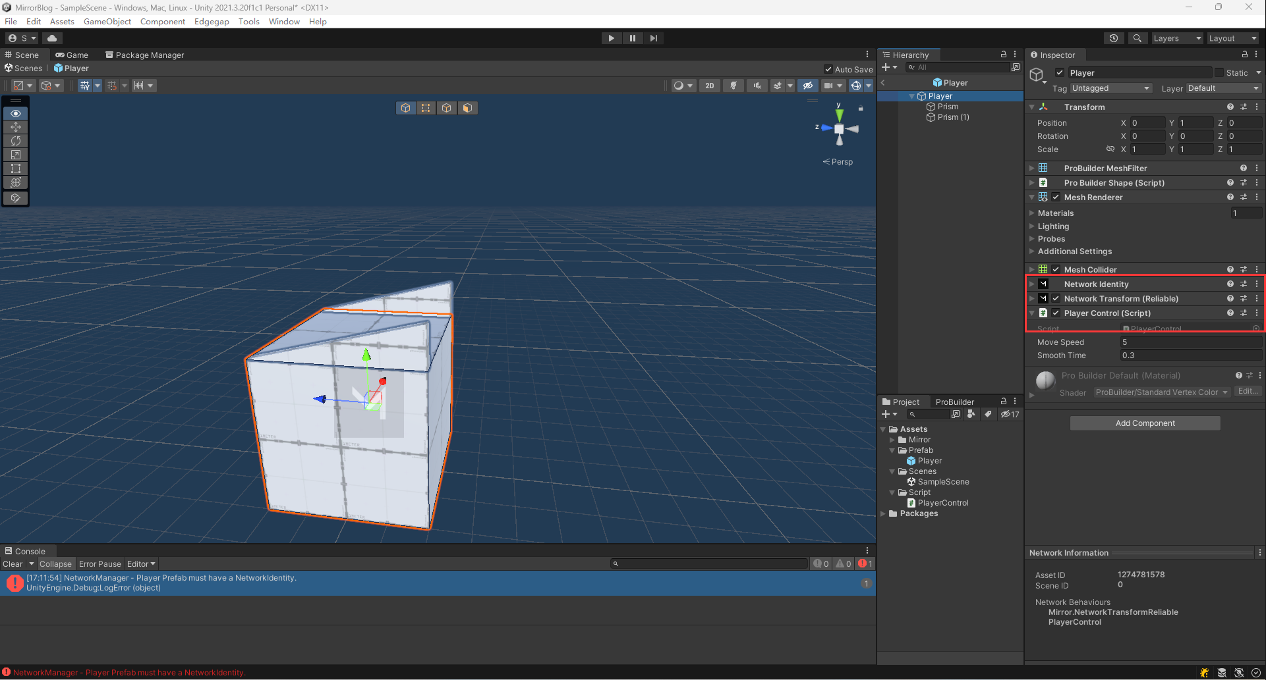This screenshot has height=680, width=1266.
Task: Switch to ProBuilder face selection mode
Action: click(467, 108)
